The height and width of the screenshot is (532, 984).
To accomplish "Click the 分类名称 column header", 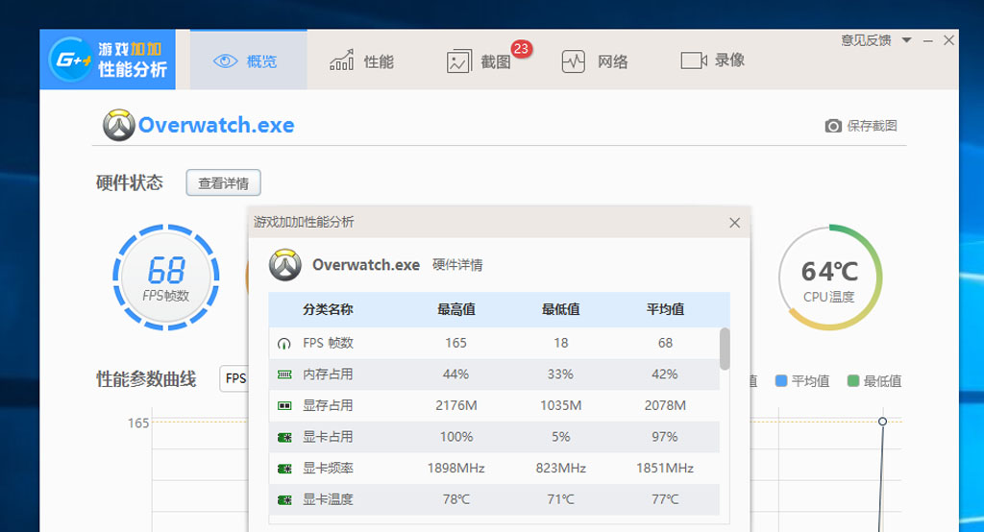I will click(328, 309).
